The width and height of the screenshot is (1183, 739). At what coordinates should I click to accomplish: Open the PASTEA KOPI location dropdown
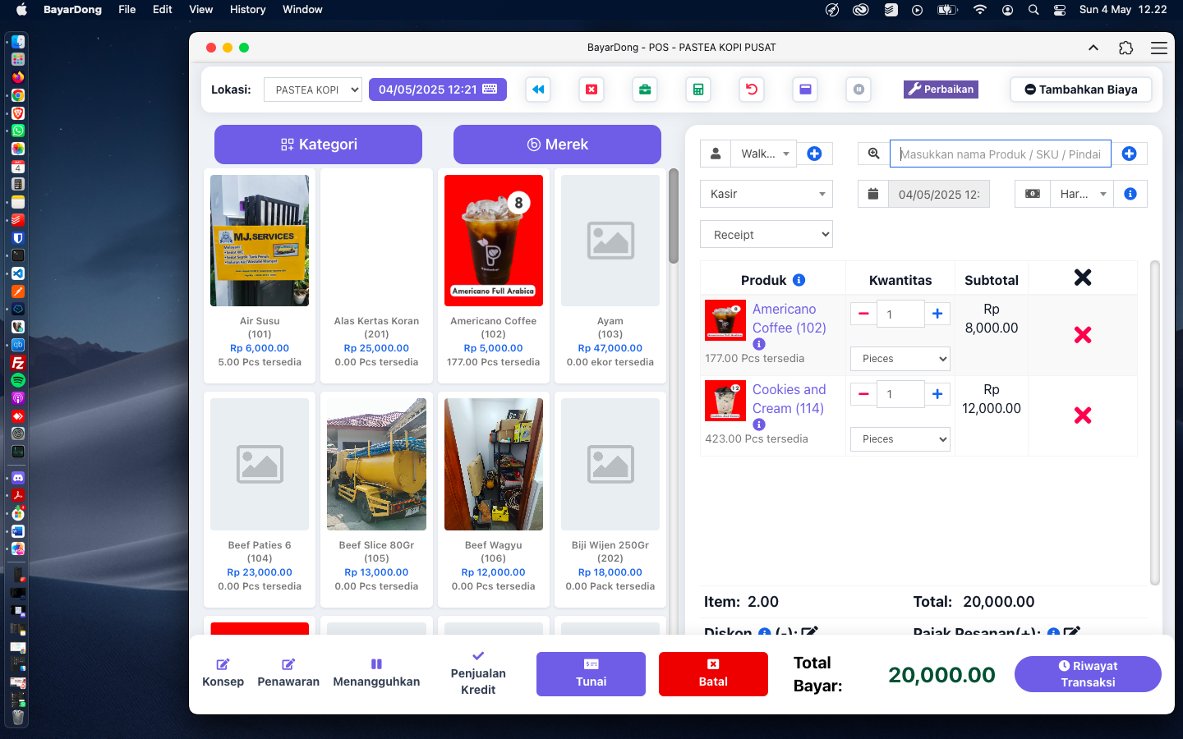pos(313,90)
